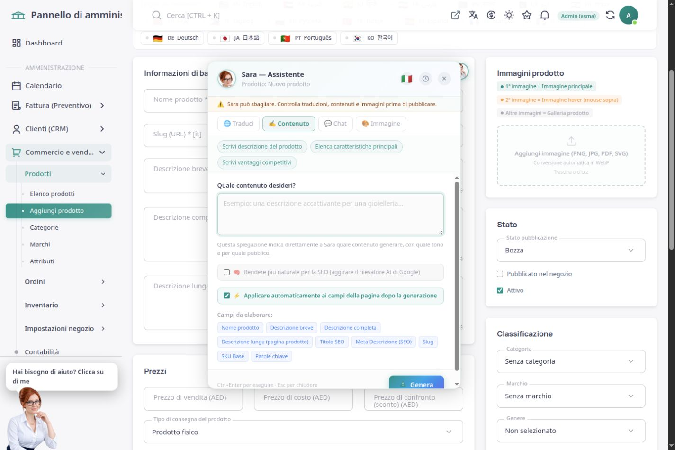This screenshot has height=450, width=675.
Task: Open the Categoria dropdown
Action: point(571,361)
